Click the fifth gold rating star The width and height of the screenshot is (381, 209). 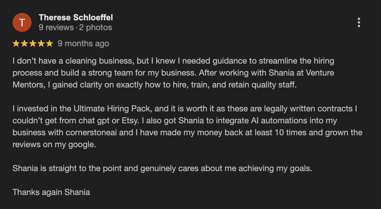tap(49, 44)
